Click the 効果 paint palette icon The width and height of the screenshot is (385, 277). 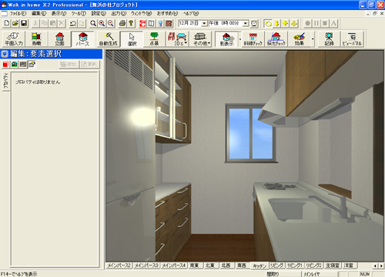click(300, 39)
